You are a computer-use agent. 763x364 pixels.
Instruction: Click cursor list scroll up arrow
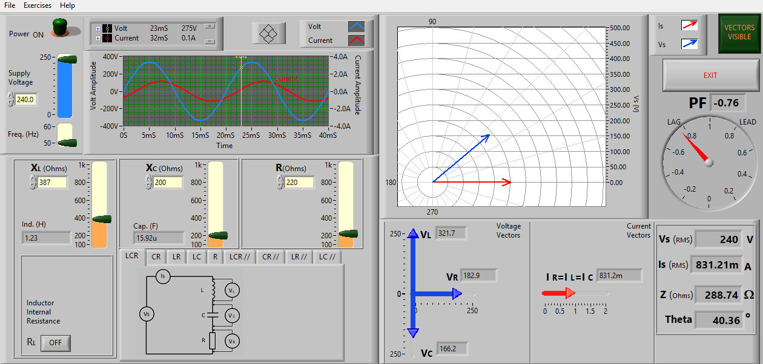tap(210, 26)
